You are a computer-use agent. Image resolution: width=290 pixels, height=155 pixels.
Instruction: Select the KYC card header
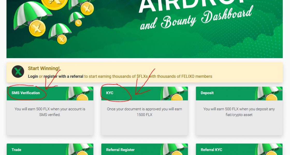[x=144, y=94]
